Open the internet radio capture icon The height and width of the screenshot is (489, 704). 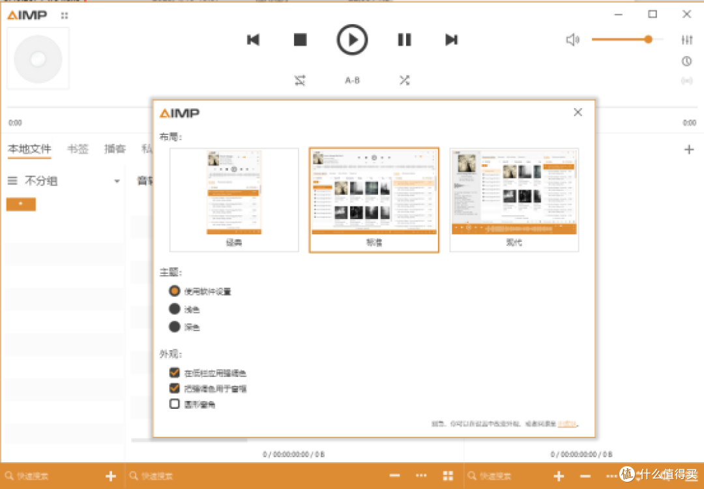coord(687,81)
